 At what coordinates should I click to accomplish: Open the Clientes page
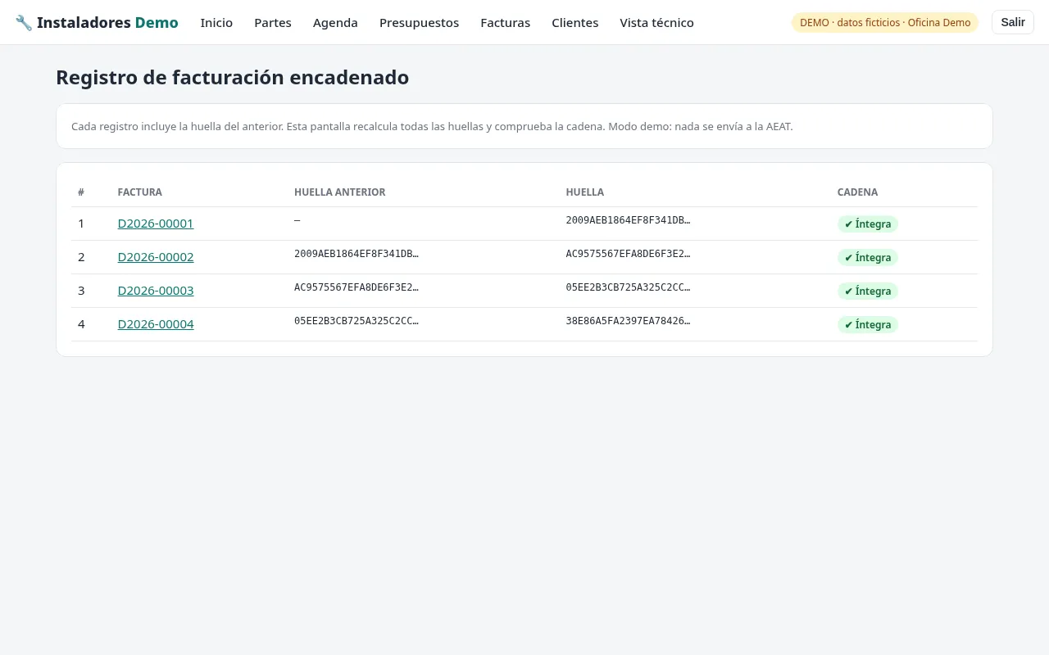(x=574, y=23)
